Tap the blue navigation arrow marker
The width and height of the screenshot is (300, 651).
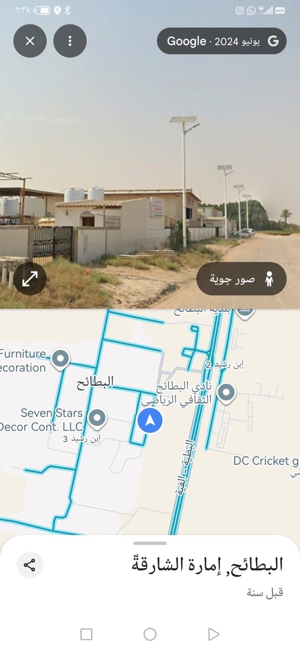pos(150,421)
